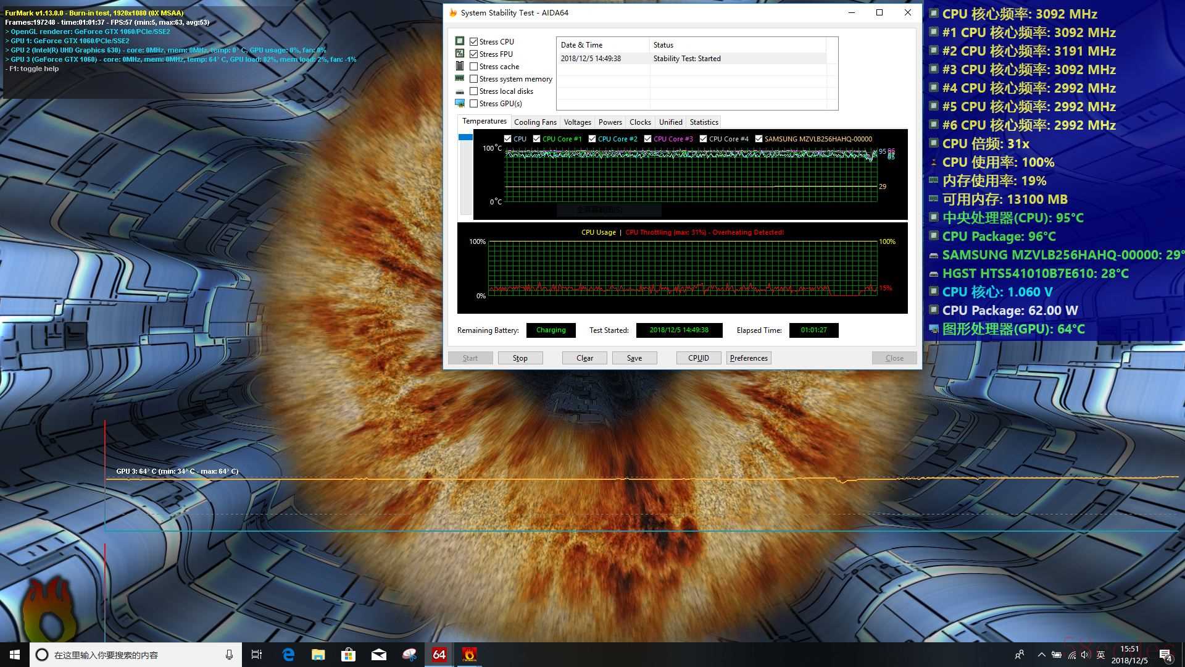This screenshot has height=667, width=1185.
Task: Switch to FurMark via its taskbar icon
Action: coord(470,655)
